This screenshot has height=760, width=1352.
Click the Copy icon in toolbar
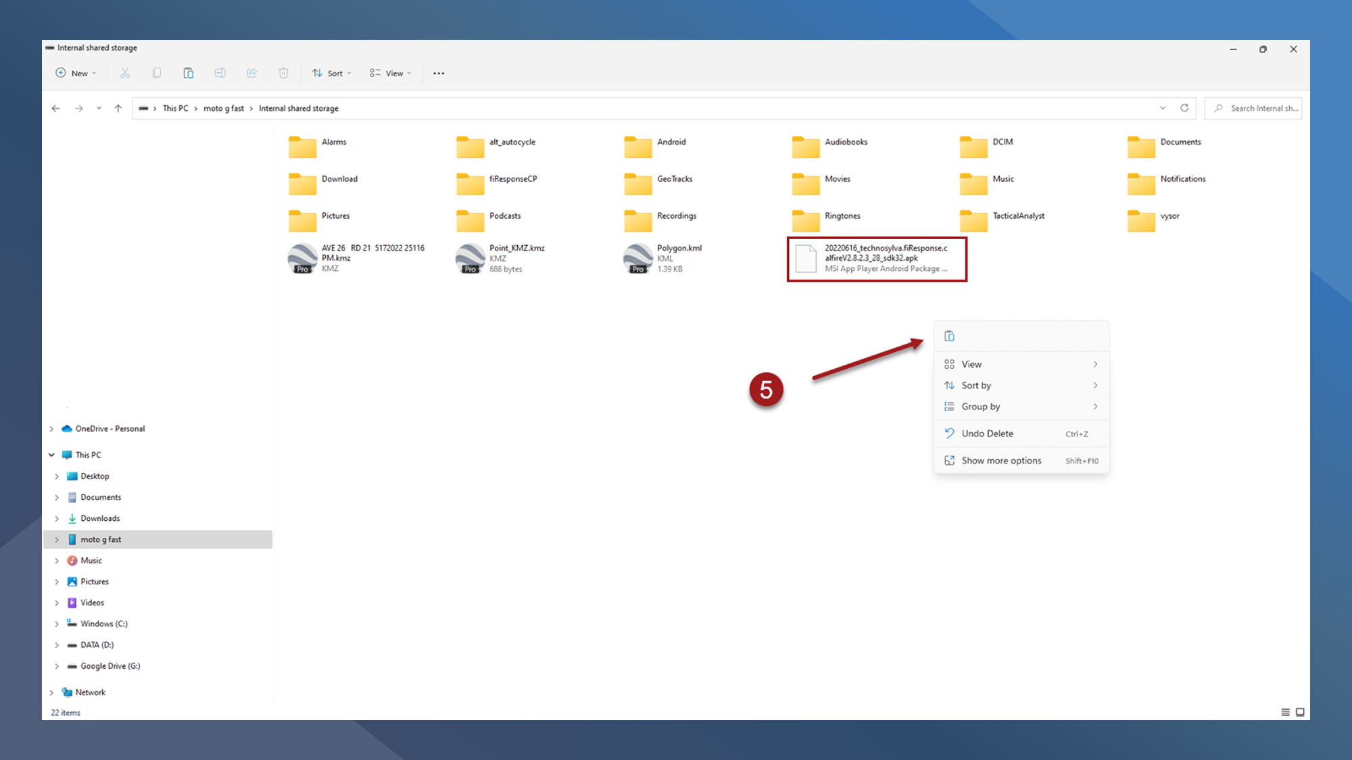[157, 73]
